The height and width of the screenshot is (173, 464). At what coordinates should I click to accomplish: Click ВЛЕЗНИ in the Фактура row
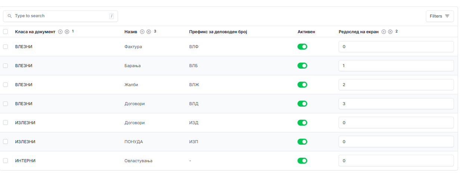(x=24, y=47)
